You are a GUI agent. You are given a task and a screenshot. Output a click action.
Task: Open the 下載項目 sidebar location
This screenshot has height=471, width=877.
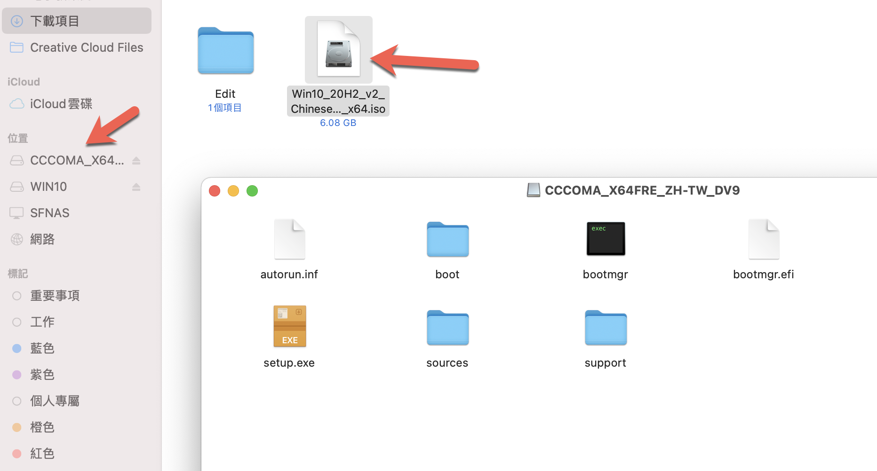click(x=77, y=21)
